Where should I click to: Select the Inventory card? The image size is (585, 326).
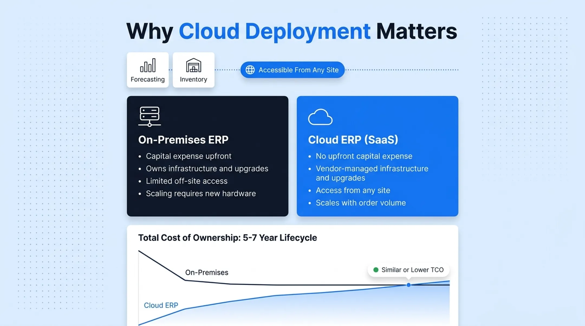click(x=193, y=70)
